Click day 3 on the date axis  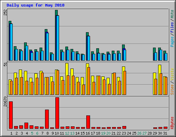(22, 133)
